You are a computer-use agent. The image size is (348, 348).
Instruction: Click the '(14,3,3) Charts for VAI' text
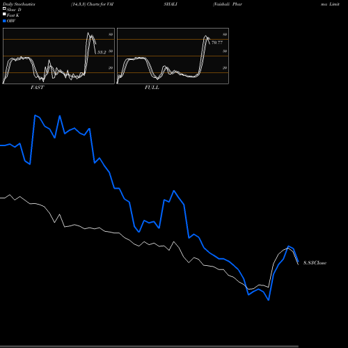pos(92,4)
